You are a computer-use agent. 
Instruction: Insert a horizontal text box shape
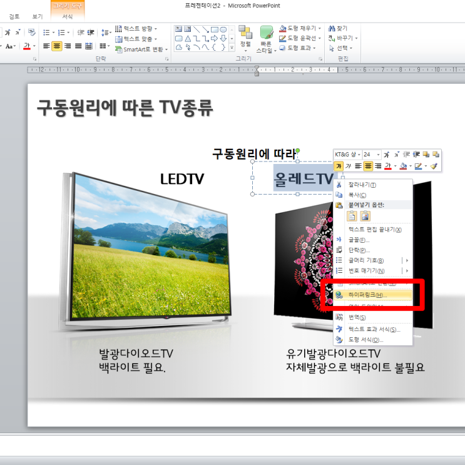(x=178, y=29)
